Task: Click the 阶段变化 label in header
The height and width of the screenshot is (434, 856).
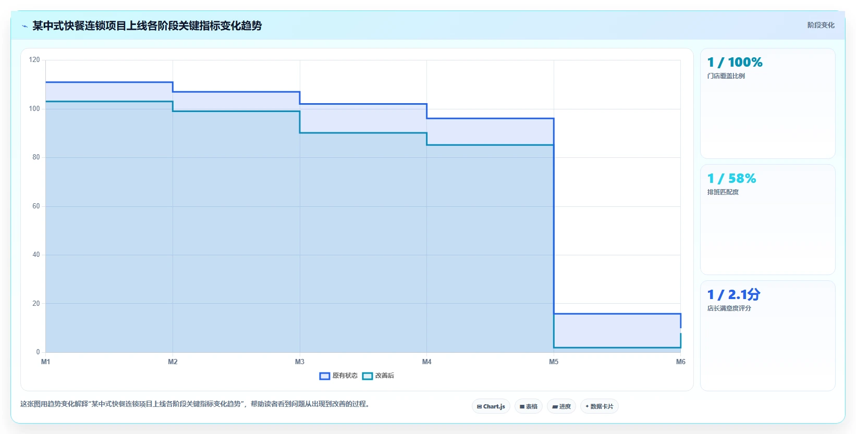Action: tap(821, 25)
